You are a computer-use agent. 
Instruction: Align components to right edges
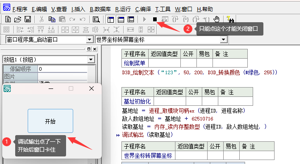[30, 30]
